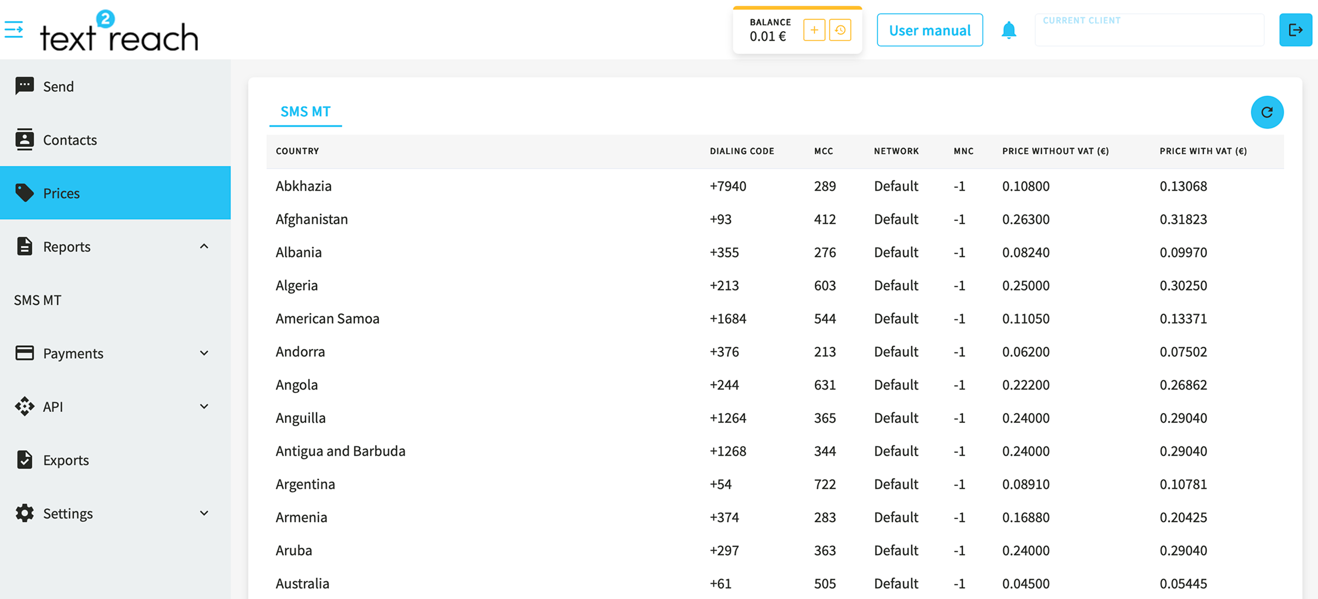Open the Settings section
Image resolution: width=1318 pixels, height=599 pixels.
point(68,513)
